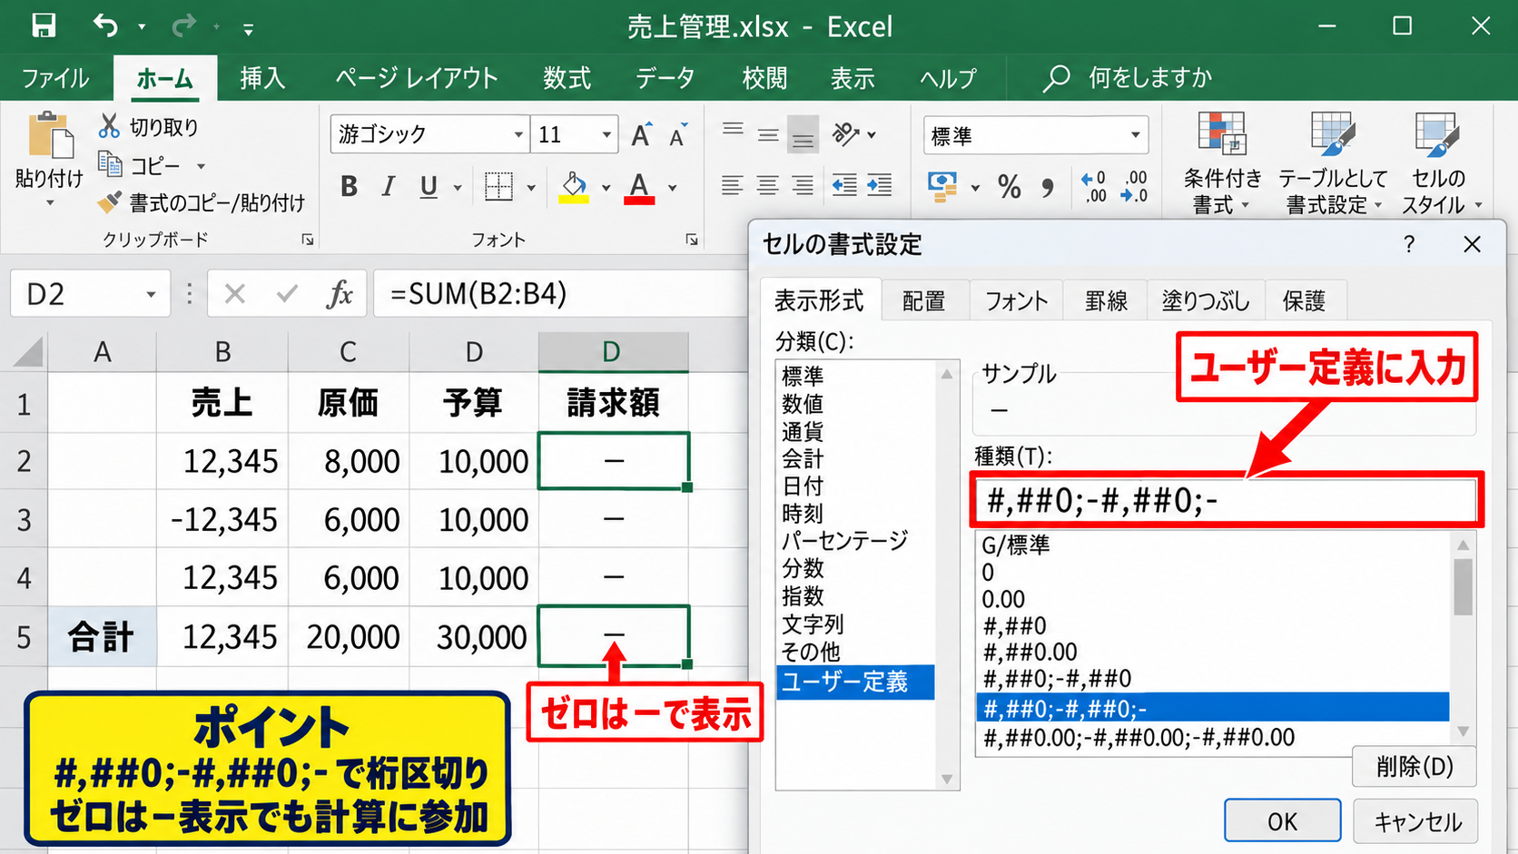The height and width of the screenshot is (854, 1518).
Task: Click the increase decimal icon
Action: pyautogui.click(x=1094, y=186)
